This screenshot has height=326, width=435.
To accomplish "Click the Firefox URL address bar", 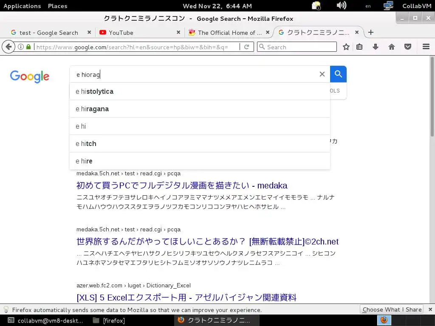I will [136, 47].
